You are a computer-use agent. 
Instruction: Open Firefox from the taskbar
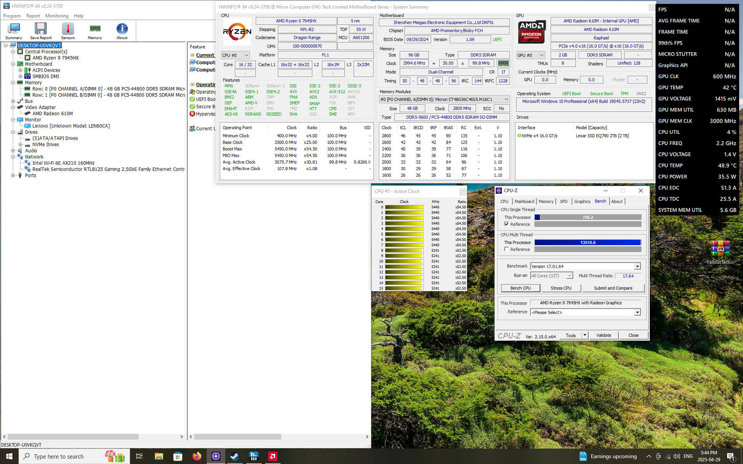click(x=197, y=456)
